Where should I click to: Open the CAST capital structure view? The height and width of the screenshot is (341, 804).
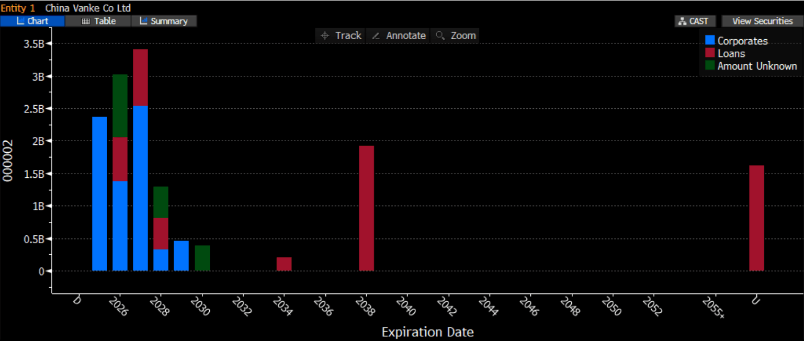coord(694,21)
